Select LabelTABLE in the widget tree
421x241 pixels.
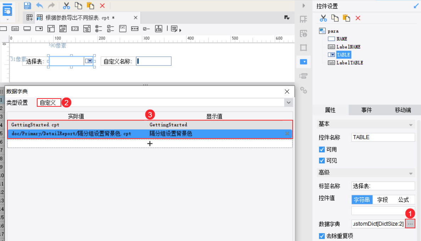(349, 63)
